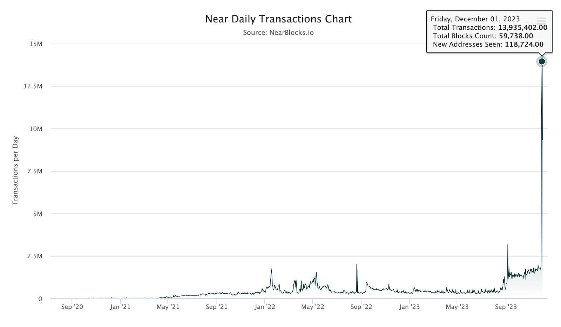Click the Jan '22 transaction spike
The height and width of the screenshot is (327, 561).
coord(271,269)
